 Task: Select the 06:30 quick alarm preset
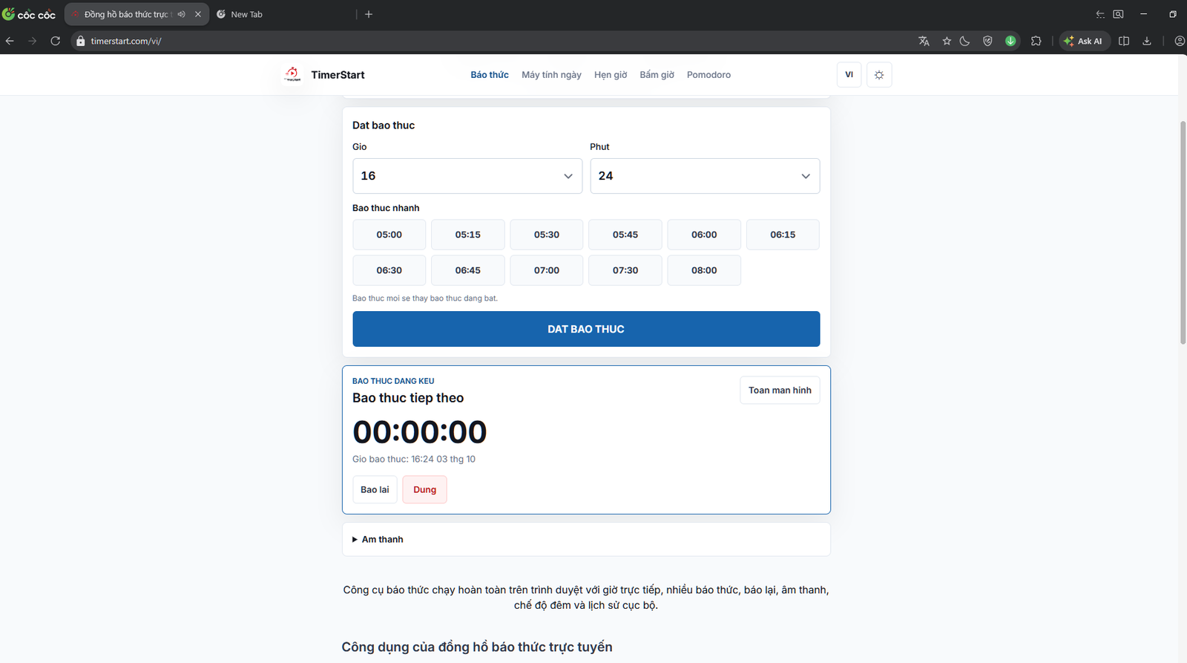coord(389,270)
